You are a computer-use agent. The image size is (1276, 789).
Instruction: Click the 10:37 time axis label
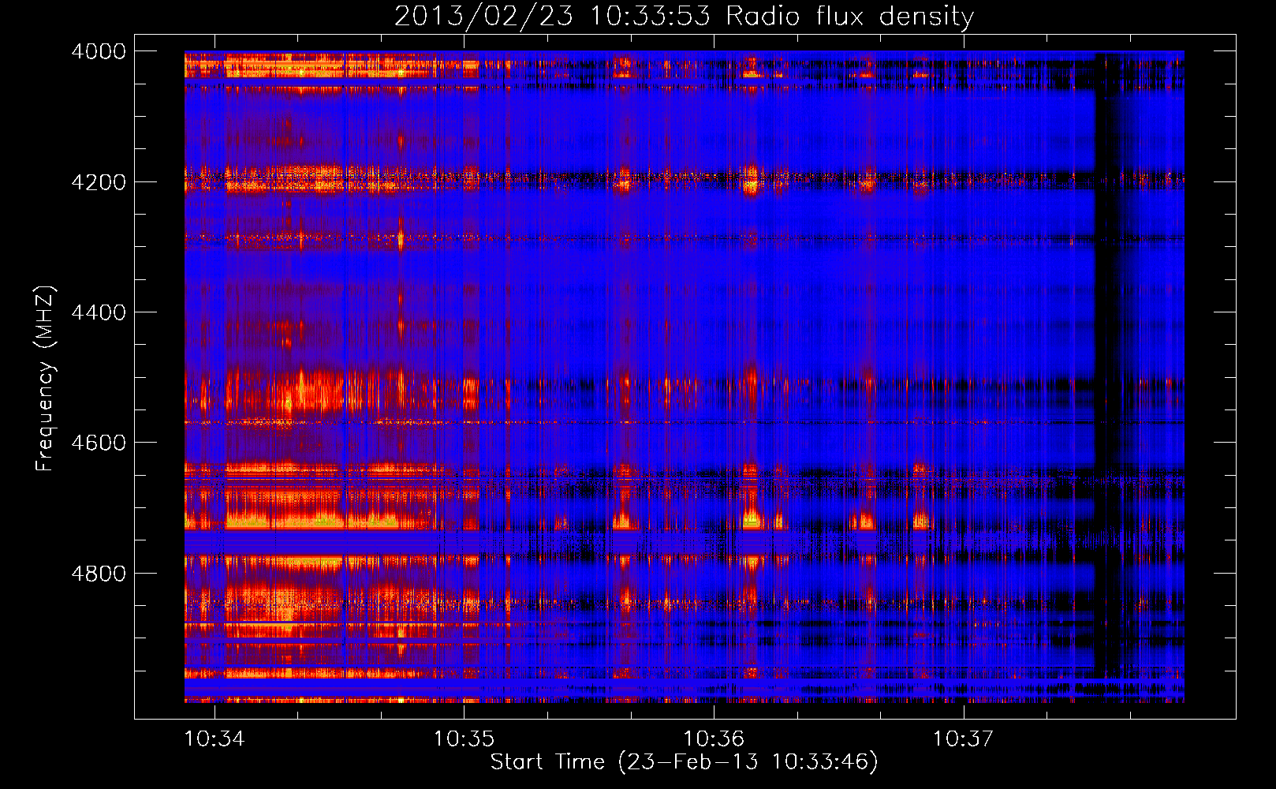(963, 739)
